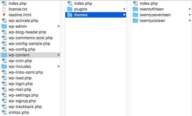Screen dimensions: 192x116
Task: Select wp-login.php in the file list
Action: (20, 84)
